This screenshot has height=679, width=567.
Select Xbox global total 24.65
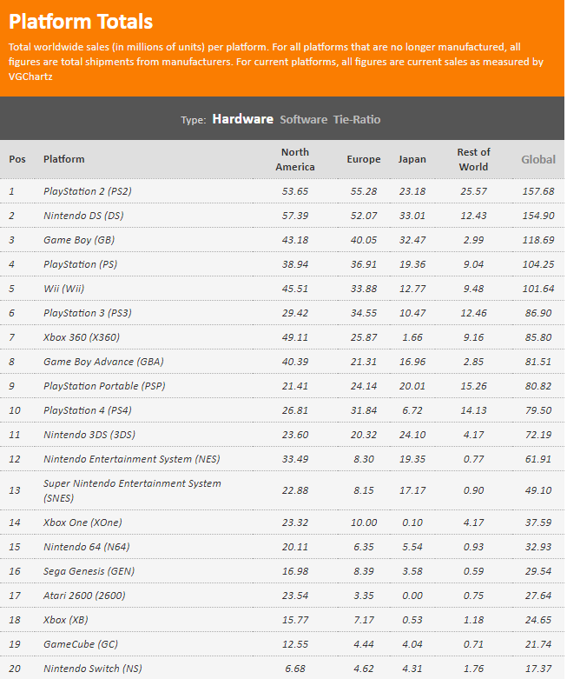tap(538, 620)
